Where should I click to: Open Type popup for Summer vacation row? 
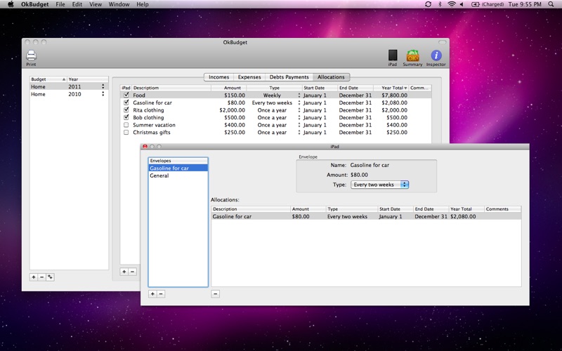(299, 125)
